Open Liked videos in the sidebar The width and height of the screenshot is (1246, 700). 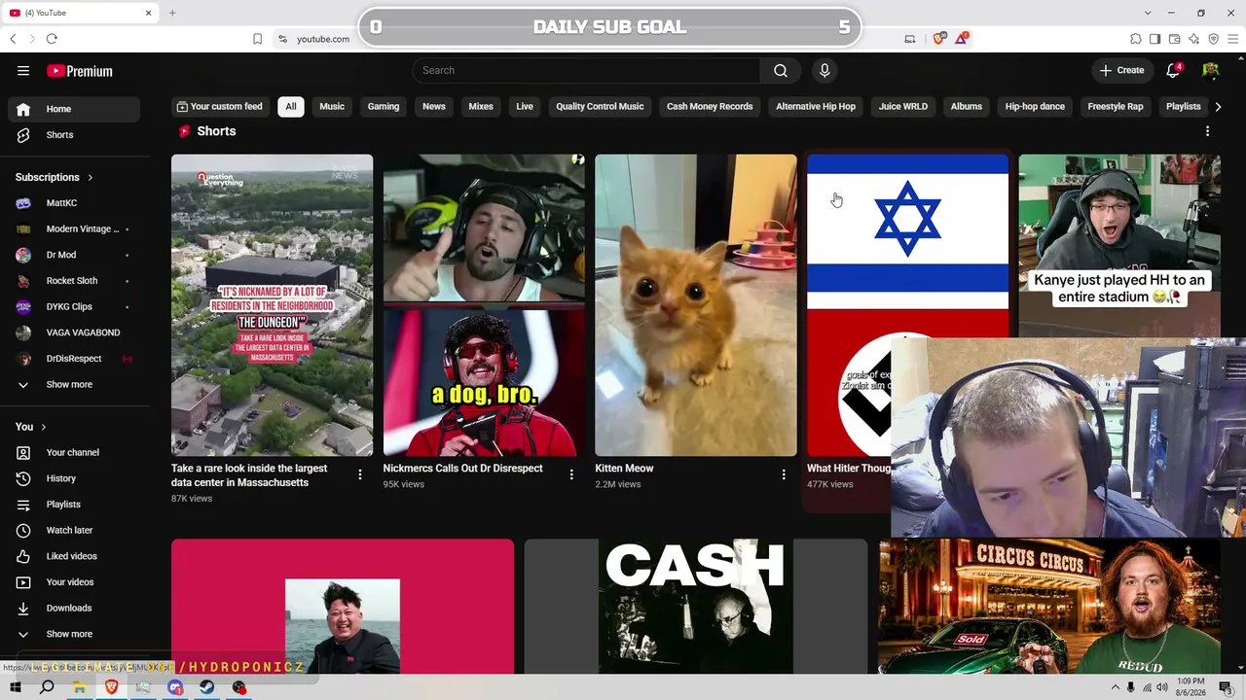(76, 556)
